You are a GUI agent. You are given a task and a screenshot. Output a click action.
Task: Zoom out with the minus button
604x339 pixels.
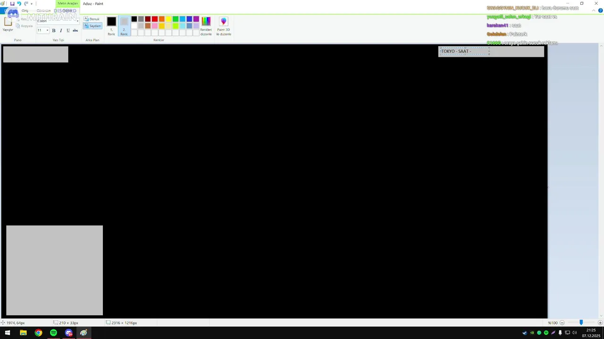tap(562, 323)
